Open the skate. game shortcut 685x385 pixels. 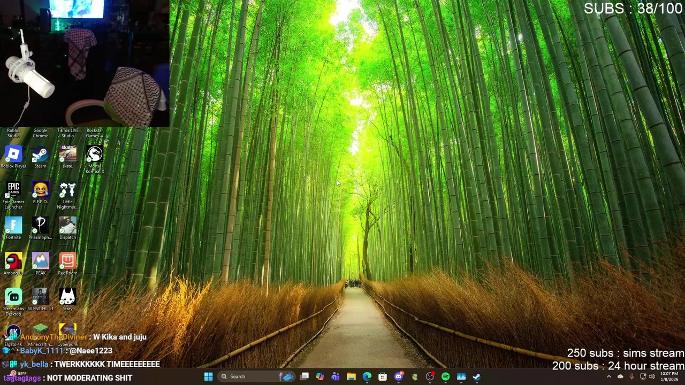click(67, 158)
